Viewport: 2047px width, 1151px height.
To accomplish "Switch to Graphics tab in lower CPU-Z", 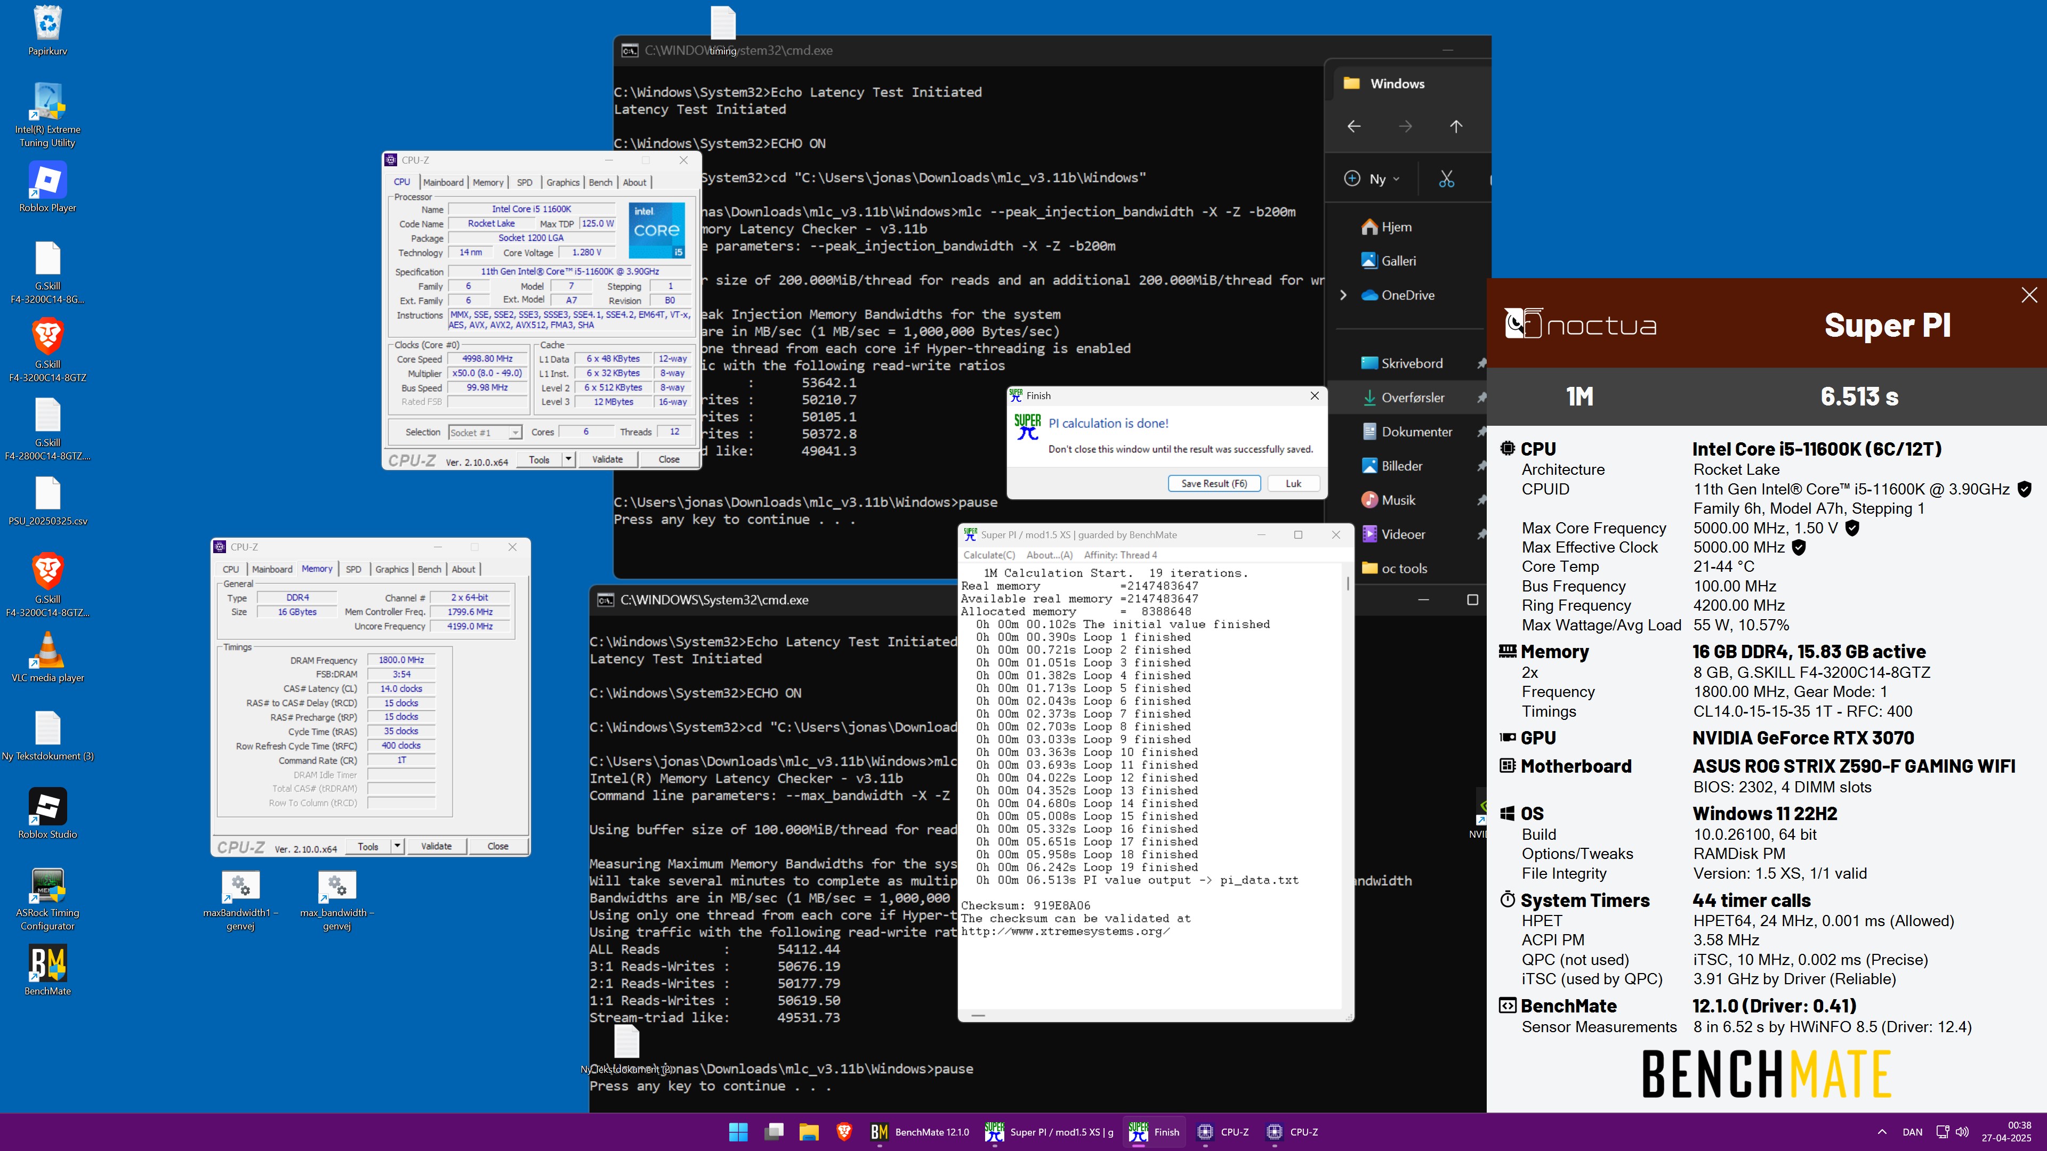I will click(x=392, y=569).
